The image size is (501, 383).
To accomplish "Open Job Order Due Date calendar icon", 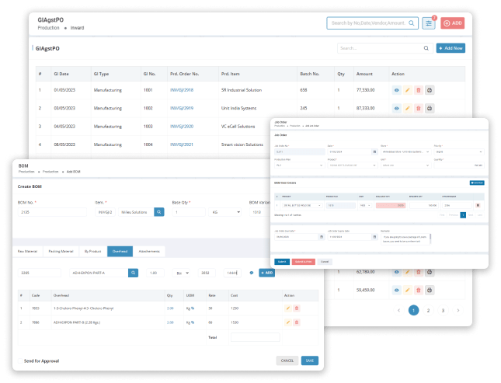I will pos(322,237).
